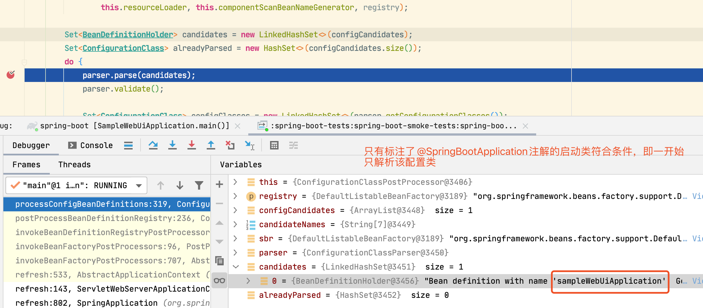Click the Step Over debugger icon
This screenshot has width=703, height=308.
tap(153, 145)
